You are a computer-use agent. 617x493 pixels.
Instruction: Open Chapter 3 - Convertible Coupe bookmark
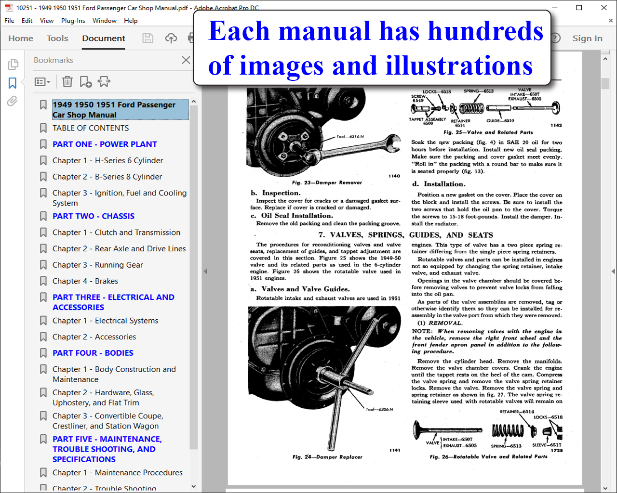tap(108, 421)
